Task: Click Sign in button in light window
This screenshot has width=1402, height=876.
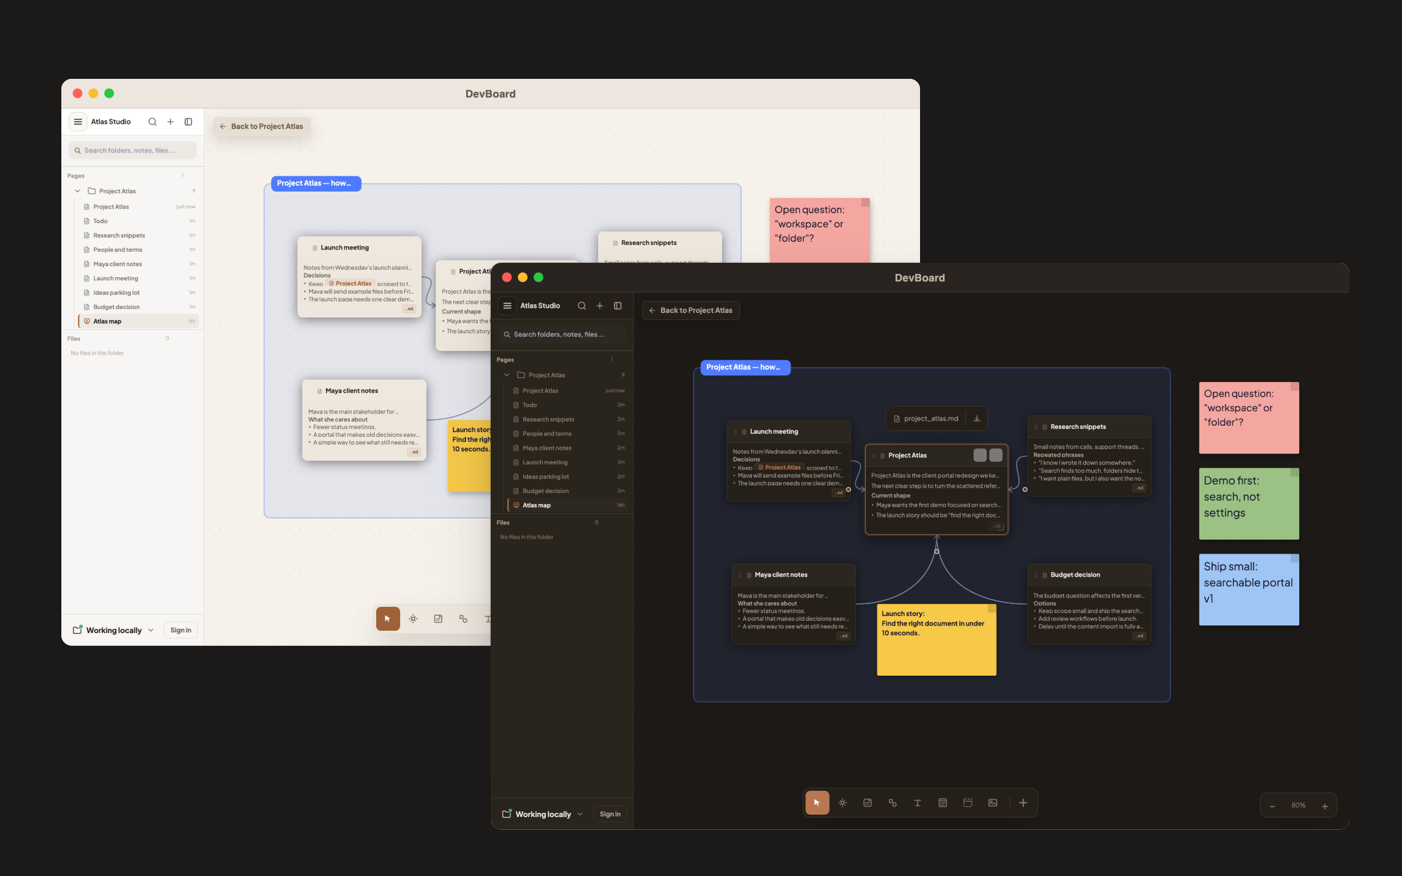Action: pos(181,630)
